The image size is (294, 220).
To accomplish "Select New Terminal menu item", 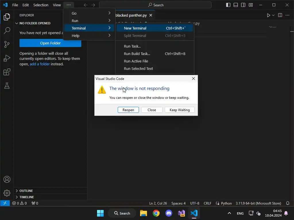I will coord(155,28).
